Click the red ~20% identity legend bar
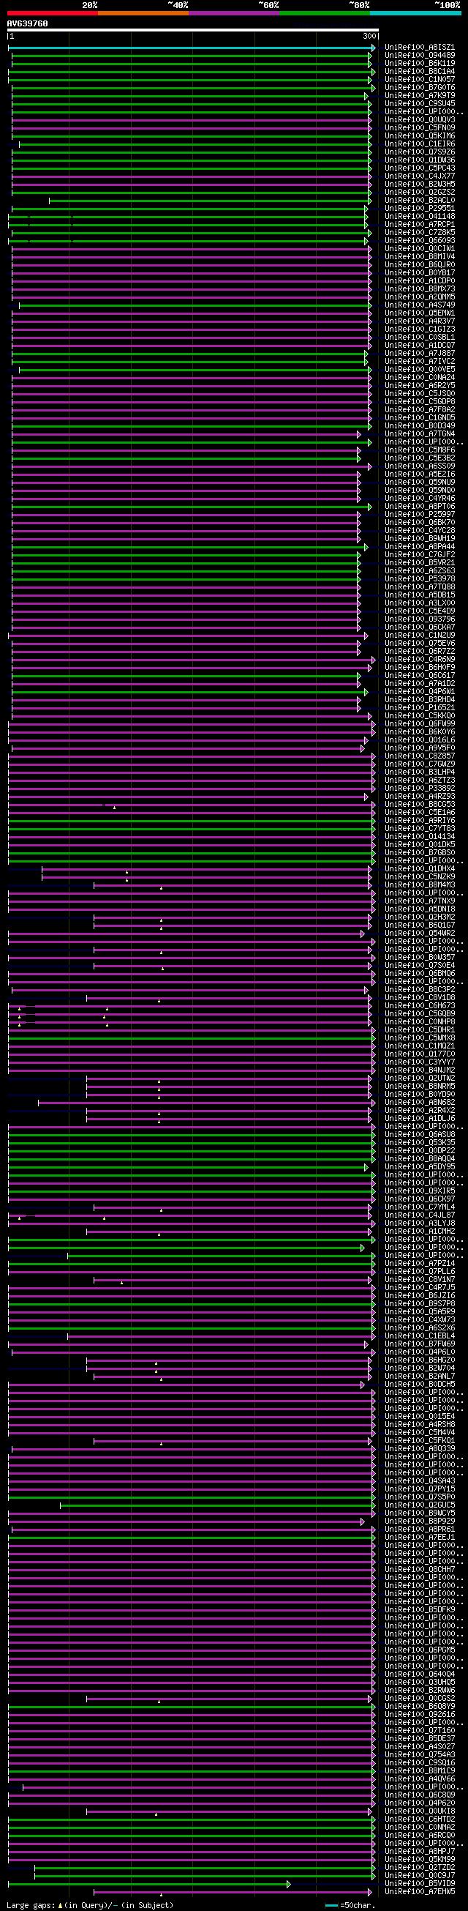Viewport: 468px width, 1911px height. (53, 13)
